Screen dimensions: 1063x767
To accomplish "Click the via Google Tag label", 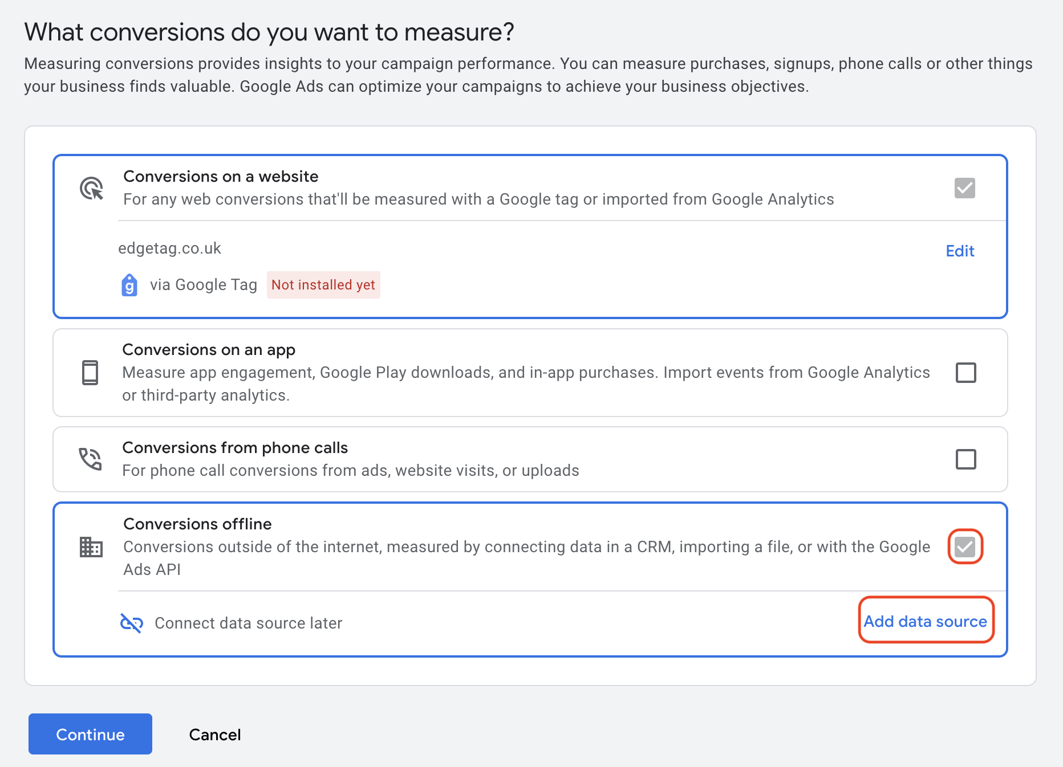I will tap(203, 285).
